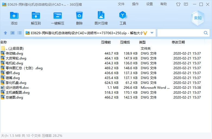Switch to the icon view mode
212x139 pixels.
(13, 33)
